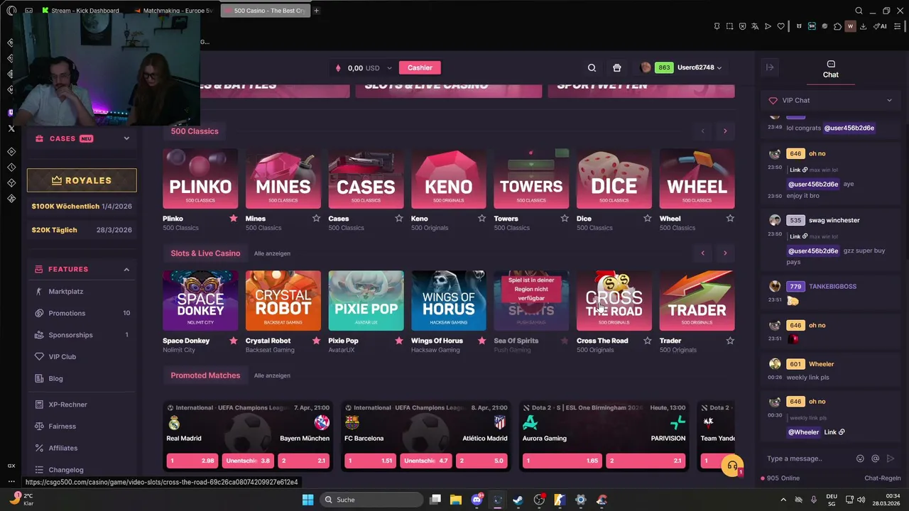Click the Windows Start button

pyautogui.click(x=307, y=500)
